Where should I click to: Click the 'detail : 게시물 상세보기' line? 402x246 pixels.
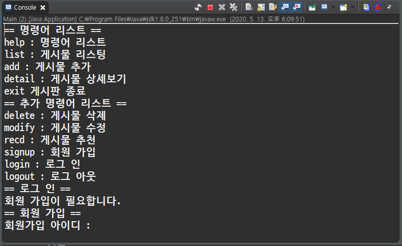pos(65,79)
